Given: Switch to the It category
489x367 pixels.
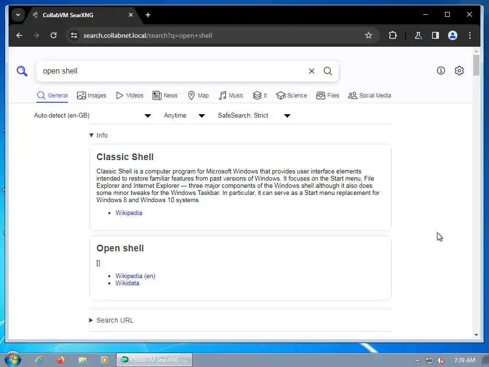Looking at the screenshot, I should coord(260,96).
